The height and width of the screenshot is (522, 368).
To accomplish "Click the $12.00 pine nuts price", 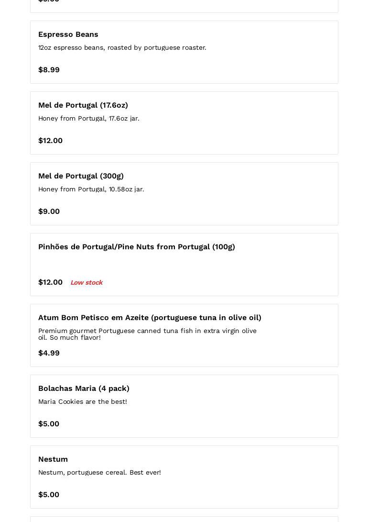I will (50, 282).
